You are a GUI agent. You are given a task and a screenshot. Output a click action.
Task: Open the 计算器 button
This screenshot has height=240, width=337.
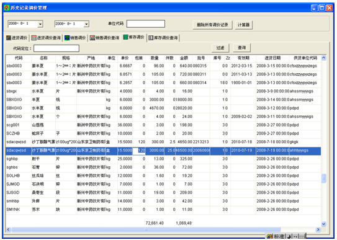pyautogui.click(x=243, y=25)
